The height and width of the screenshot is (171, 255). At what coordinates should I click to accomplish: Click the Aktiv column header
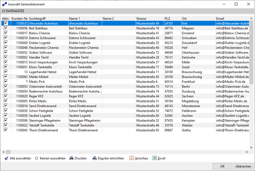click(x=6, y=19)
